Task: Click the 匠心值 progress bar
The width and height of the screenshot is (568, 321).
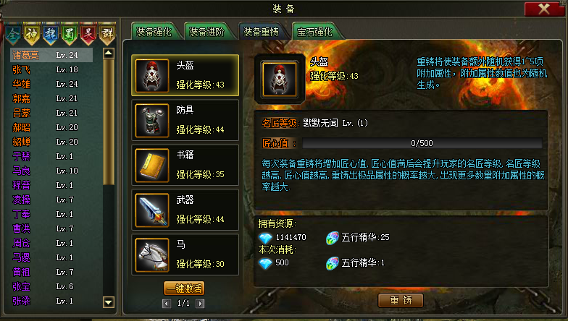Action: coord(422,143)
